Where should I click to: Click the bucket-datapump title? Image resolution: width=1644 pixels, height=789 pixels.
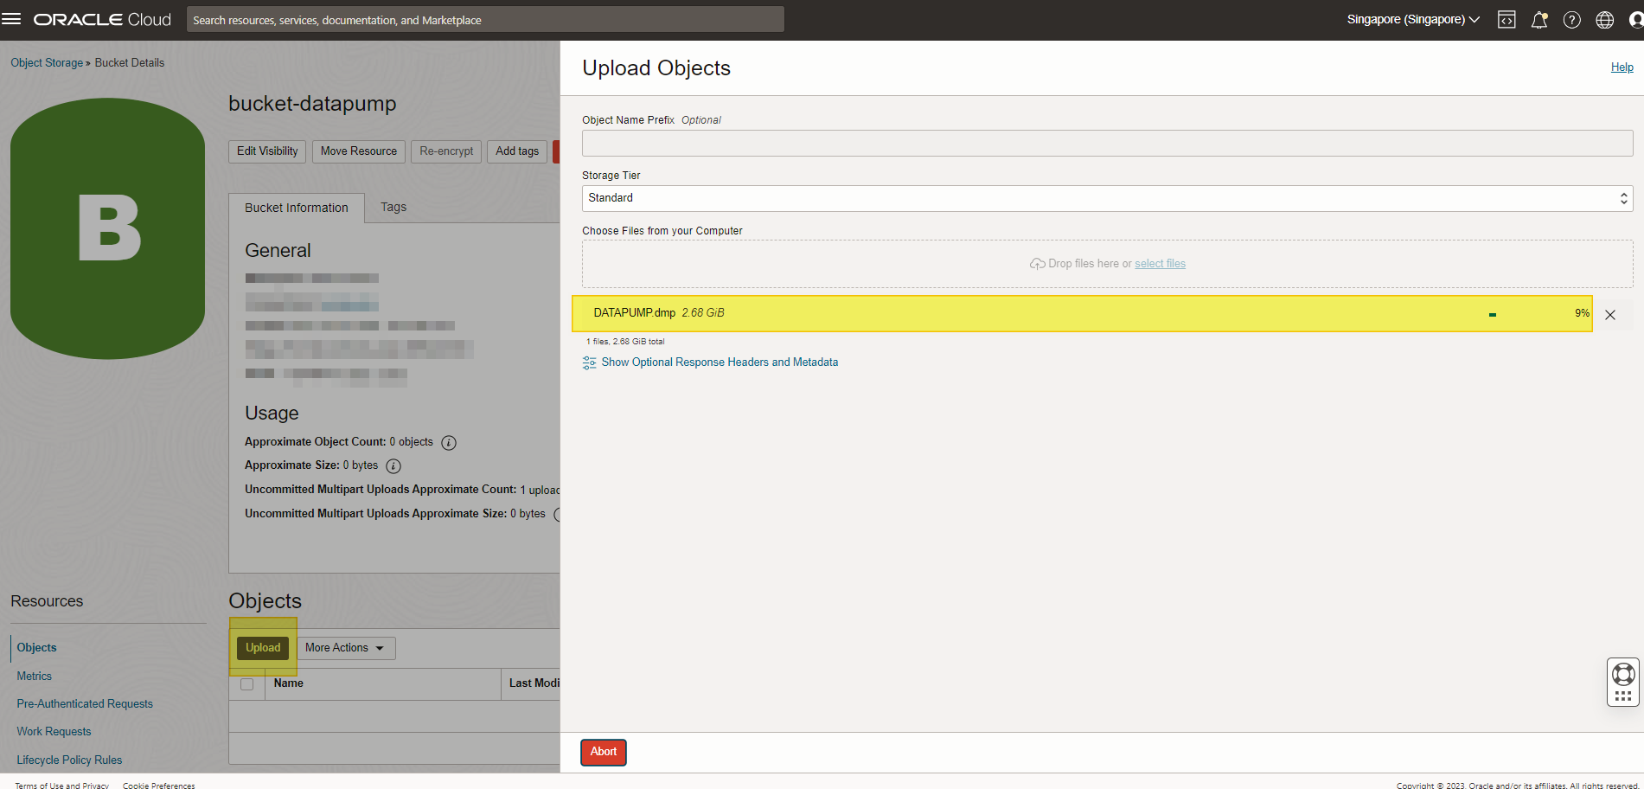[312, 104]
